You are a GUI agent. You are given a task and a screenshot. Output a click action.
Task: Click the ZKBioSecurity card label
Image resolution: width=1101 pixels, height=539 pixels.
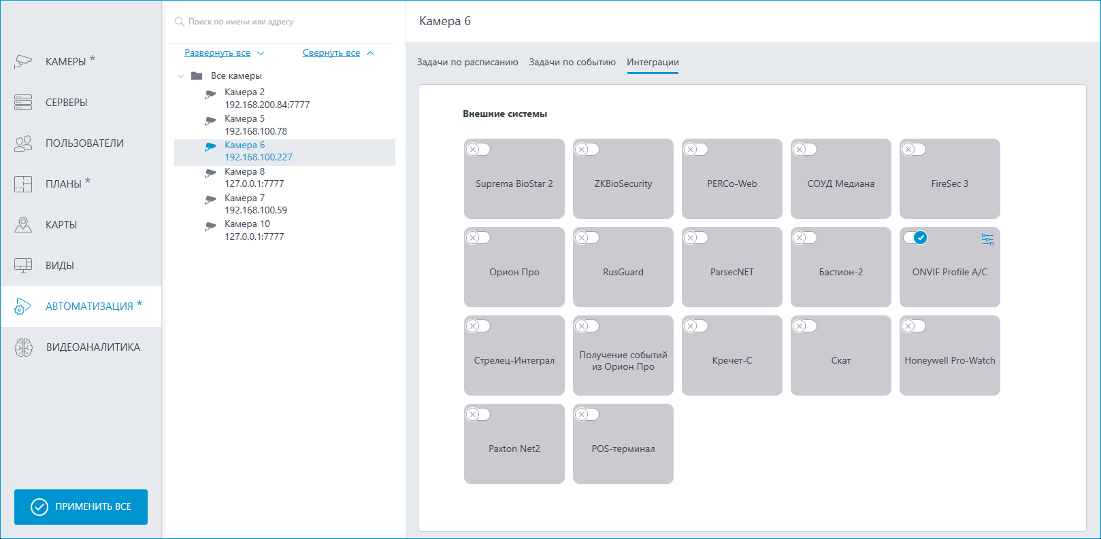click(623, 184)
